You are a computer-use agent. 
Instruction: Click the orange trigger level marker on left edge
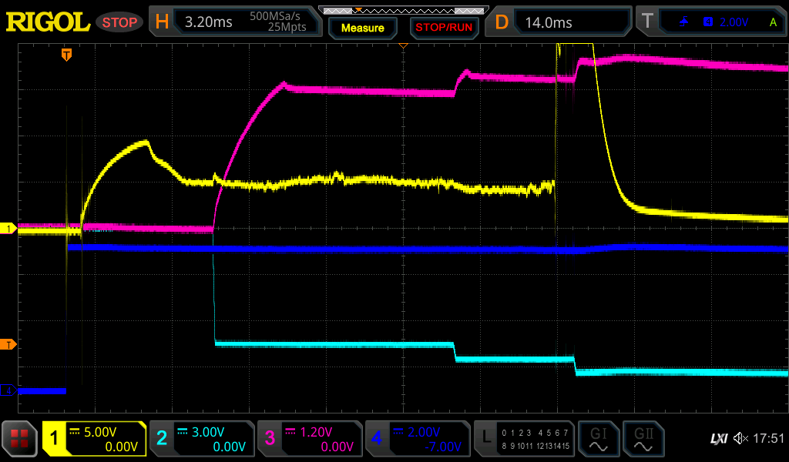coord(8,343)
